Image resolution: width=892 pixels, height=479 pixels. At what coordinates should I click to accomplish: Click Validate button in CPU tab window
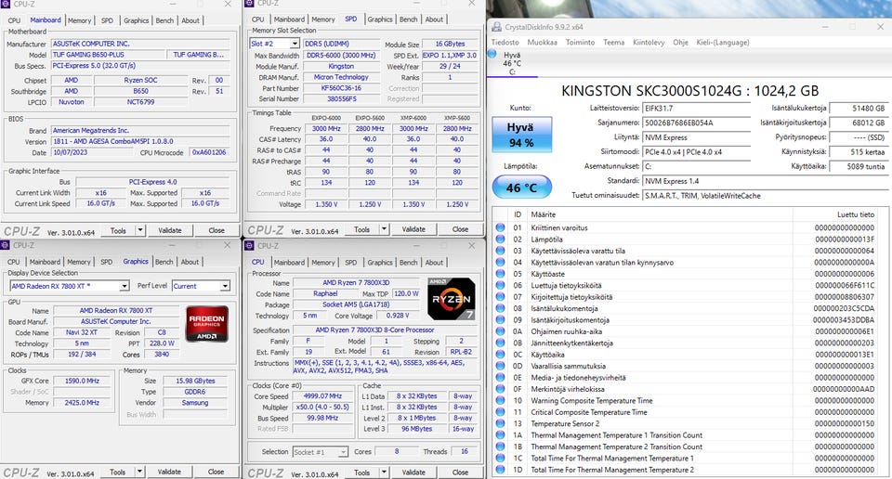413,473
